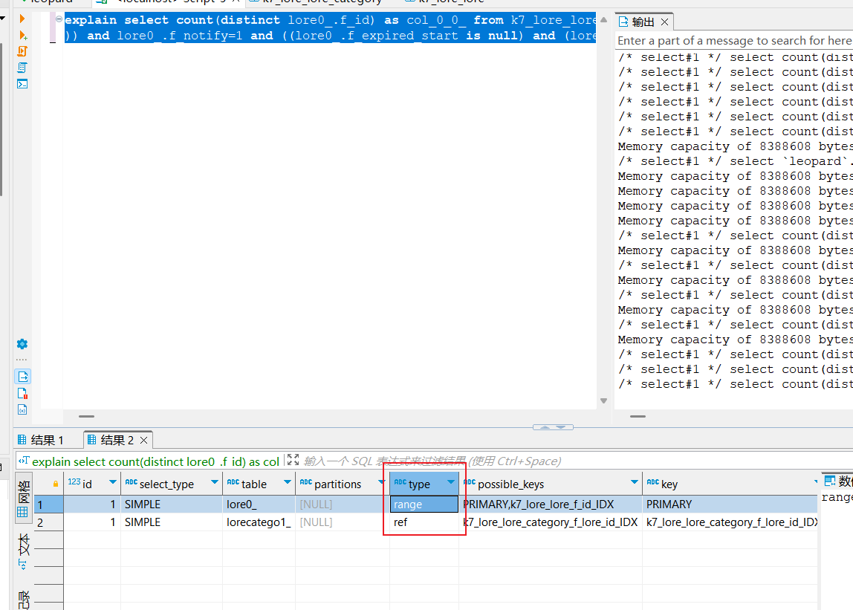This screenshot has width=853, height=610.
Task: Open the SQL console terminal icon
Action: (x=22, y=84)
